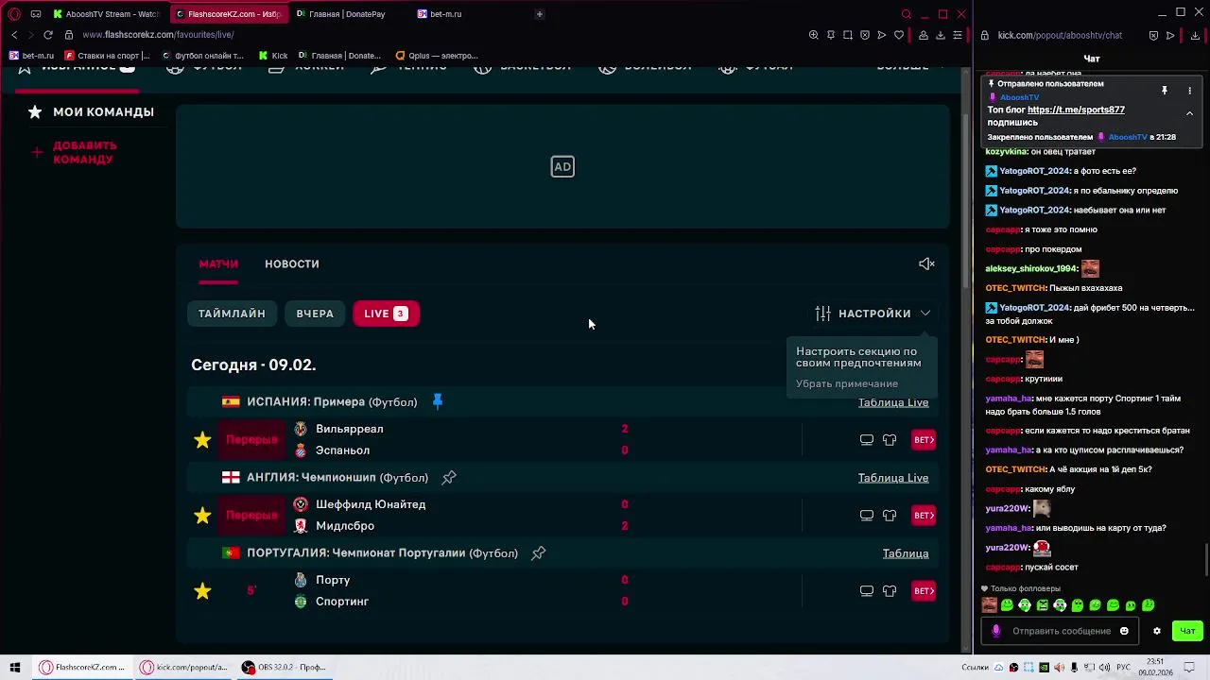Unfavorite the Villarreal–Espanyol match star

click(202, 440)
